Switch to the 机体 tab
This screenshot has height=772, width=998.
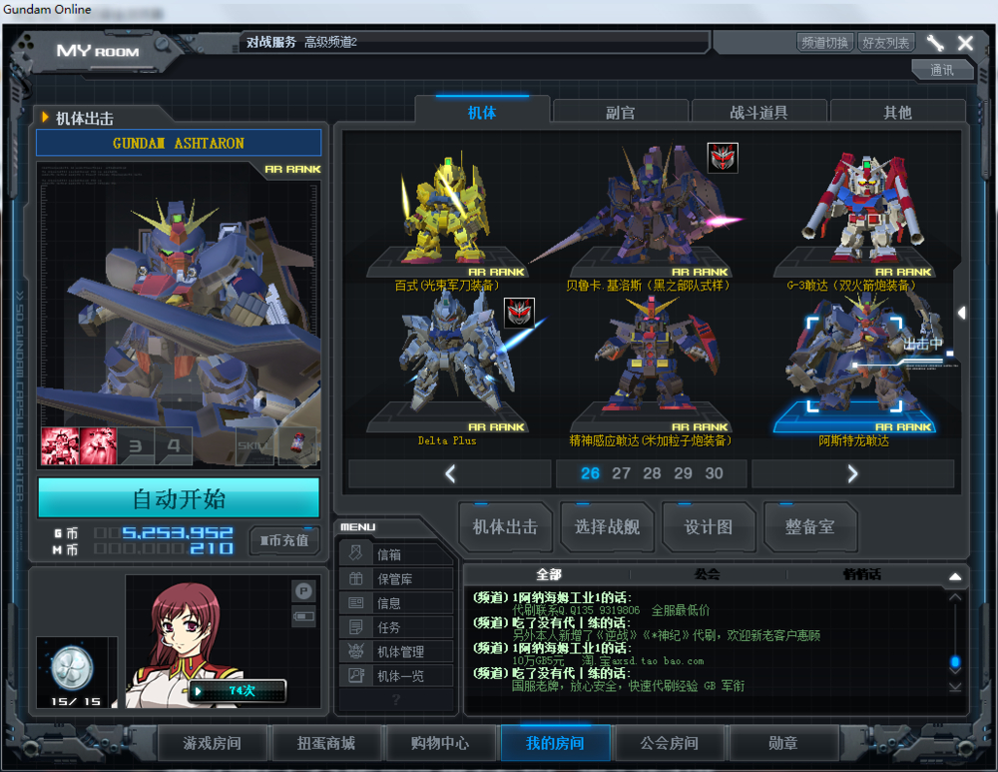482,112
